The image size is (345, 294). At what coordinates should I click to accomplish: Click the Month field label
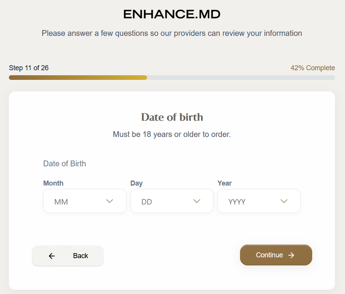pyautogui.click(x=53, y=183)
